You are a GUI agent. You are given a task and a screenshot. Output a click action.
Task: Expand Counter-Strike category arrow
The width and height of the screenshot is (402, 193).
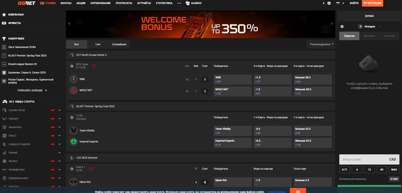[x=59, y=110]
